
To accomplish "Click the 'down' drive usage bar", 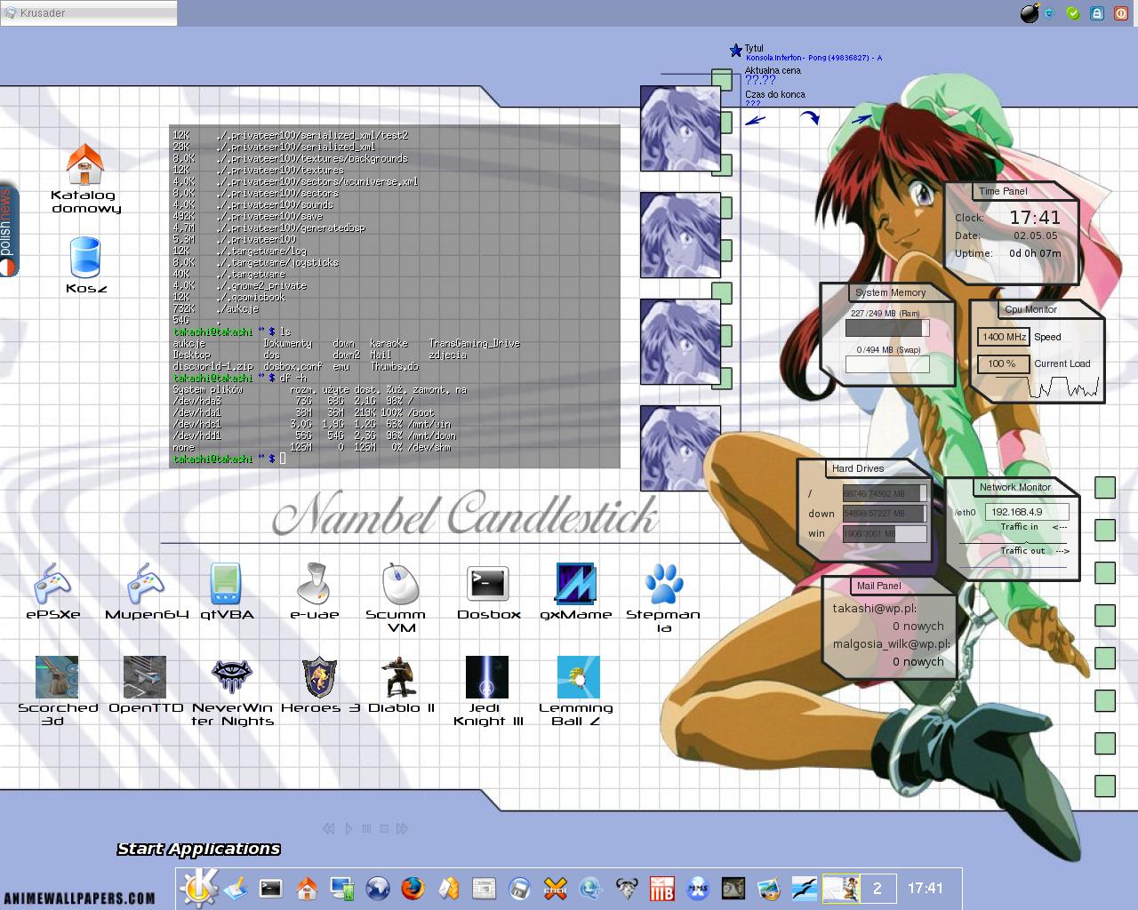I will point(885,514).
